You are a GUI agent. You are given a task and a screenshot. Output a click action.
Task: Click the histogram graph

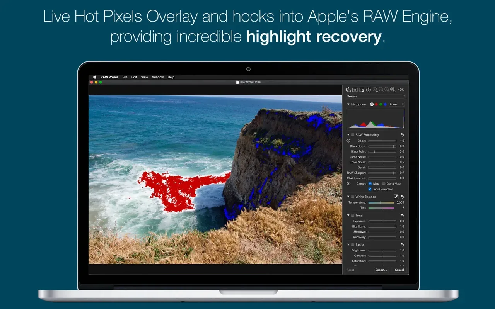[376, 119]
